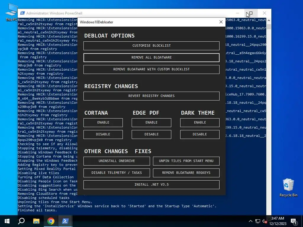Select PowerShell taskbar icon
This screenshot has width=303, height=227.
(65, 221)
